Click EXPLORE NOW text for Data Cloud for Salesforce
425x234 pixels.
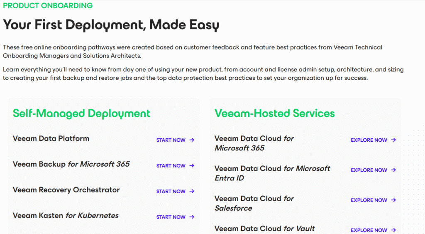coord(369,200)
